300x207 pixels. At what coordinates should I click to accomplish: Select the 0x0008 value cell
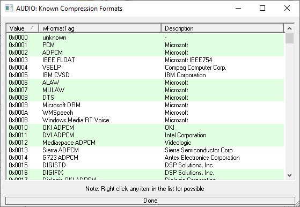(x=18, y=98)
